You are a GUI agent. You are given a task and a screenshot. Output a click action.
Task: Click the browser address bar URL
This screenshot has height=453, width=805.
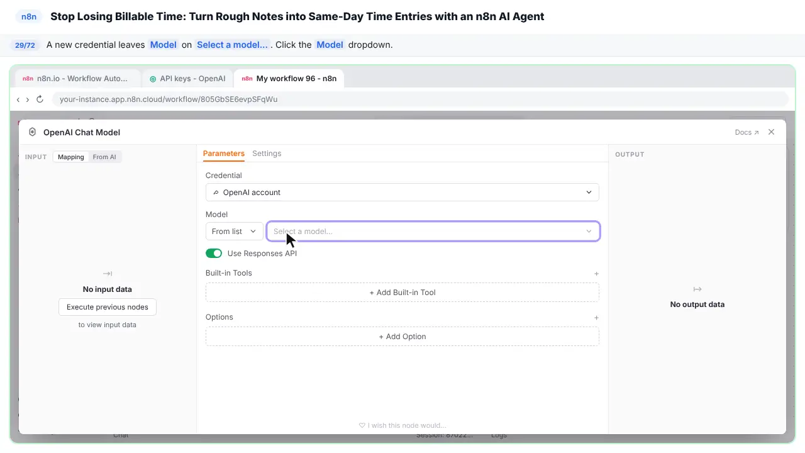[169, 99]
